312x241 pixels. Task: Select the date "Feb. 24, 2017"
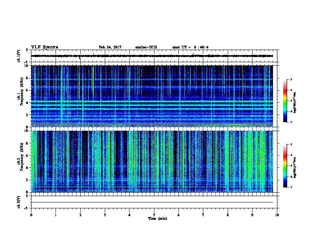(110, 47)
